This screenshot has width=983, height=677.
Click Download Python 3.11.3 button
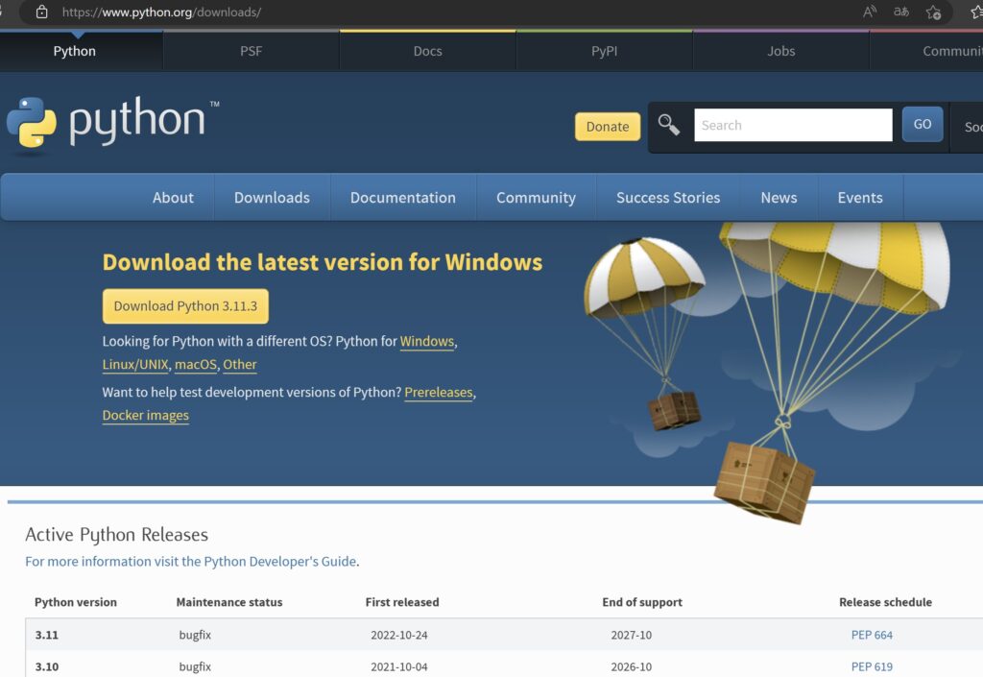click(185, 306)
